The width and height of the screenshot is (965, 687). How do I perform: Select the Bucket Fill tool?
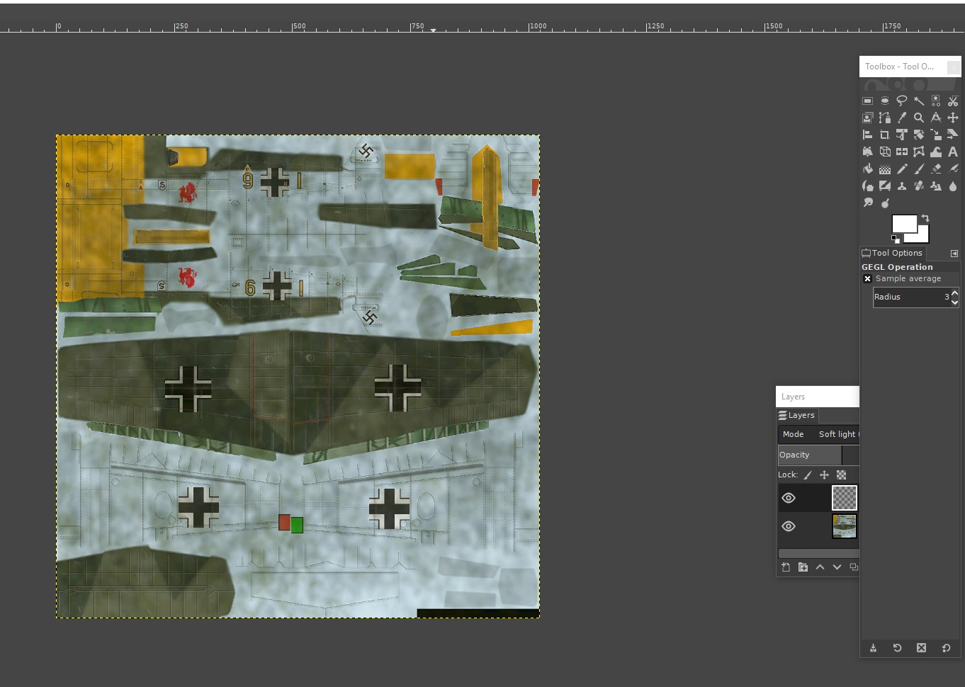[x=867, y=169]
